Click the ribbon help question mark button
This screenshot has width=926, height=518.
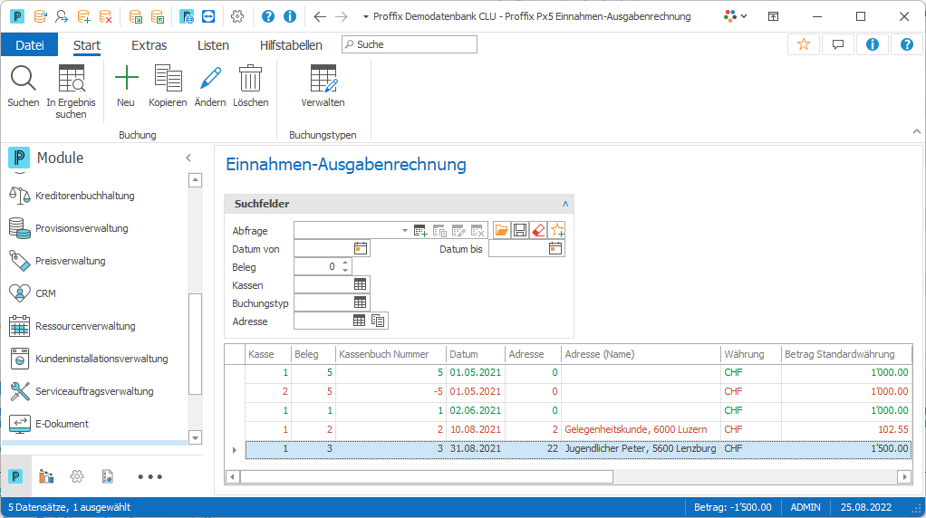[x=906, y=44]
